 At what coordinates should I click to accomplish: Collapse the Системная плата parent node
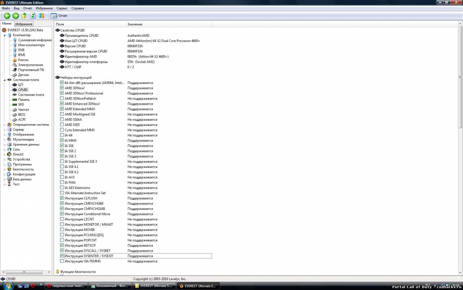click(5, 80)
